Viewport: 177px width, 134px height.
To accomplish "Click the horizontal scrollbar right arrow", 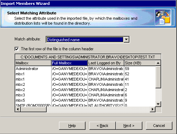I will pyautogui.click(x=153, y=109).
